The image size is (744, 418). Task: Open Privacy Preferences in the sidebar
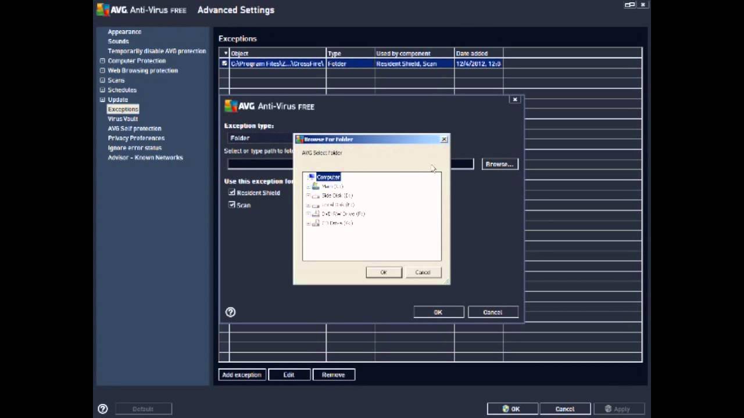(136, 138)
